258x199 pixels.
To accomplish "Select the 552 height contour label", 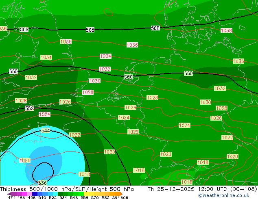I will click(x=29, y=108).
